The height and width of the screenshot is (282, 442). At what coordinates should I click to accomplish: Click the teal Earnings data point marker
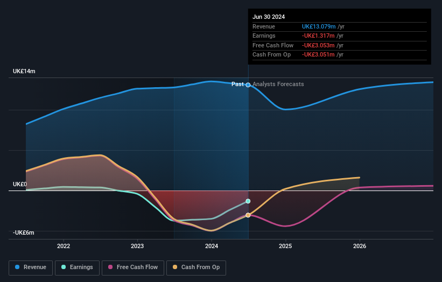coord(248,201)
